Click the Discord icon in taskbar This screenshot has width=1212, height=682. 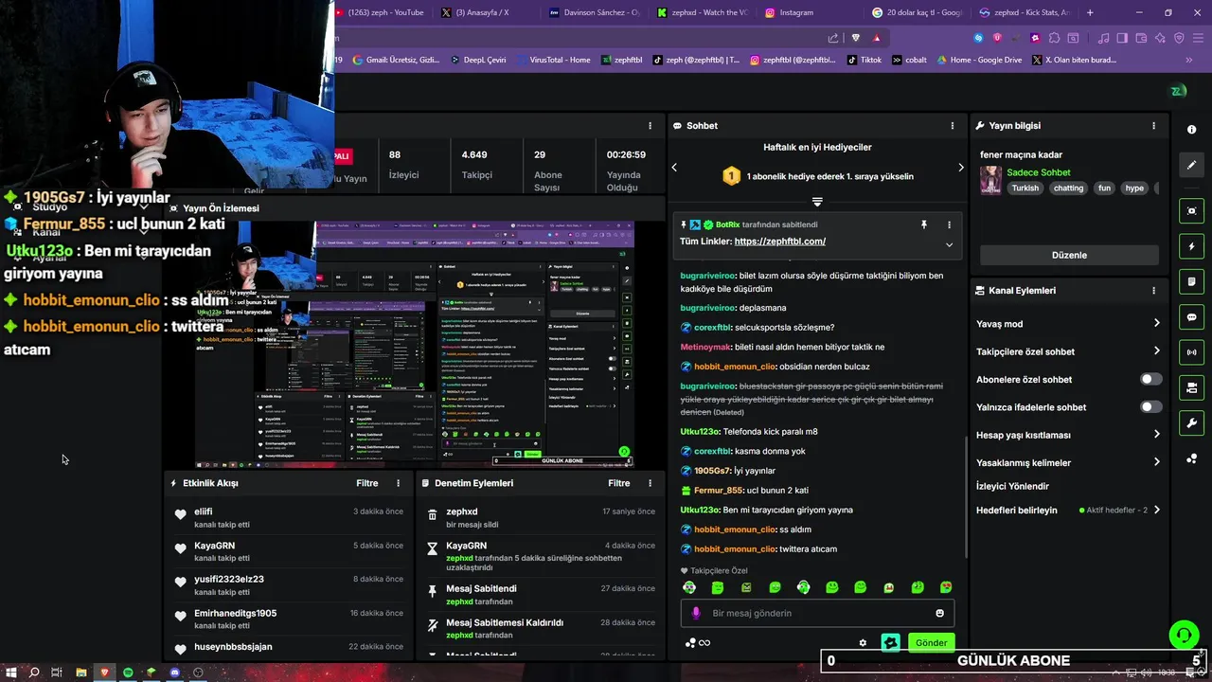pyautogui.click(x=174, y=673)
